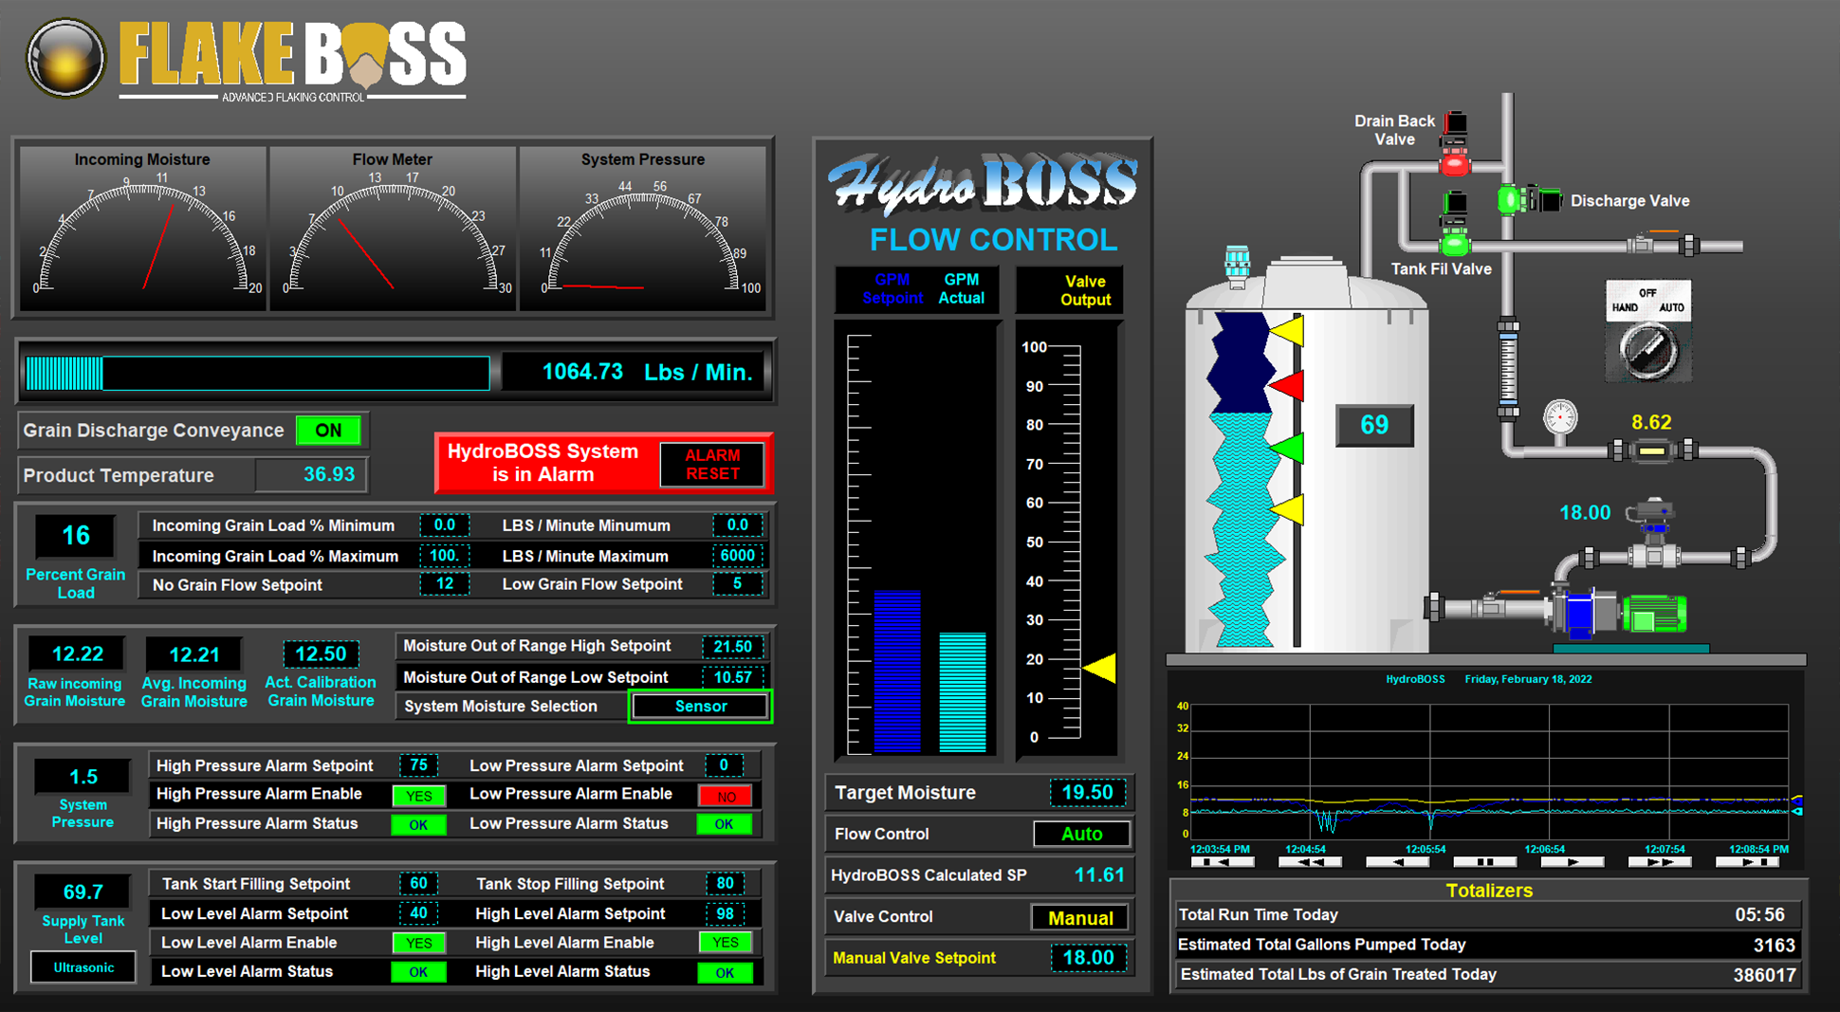Image resolution: width=1840 pixels, height=1012 pixels.
Task: Edit Moisture Out of Range High Setpoint
Action: 732,647
